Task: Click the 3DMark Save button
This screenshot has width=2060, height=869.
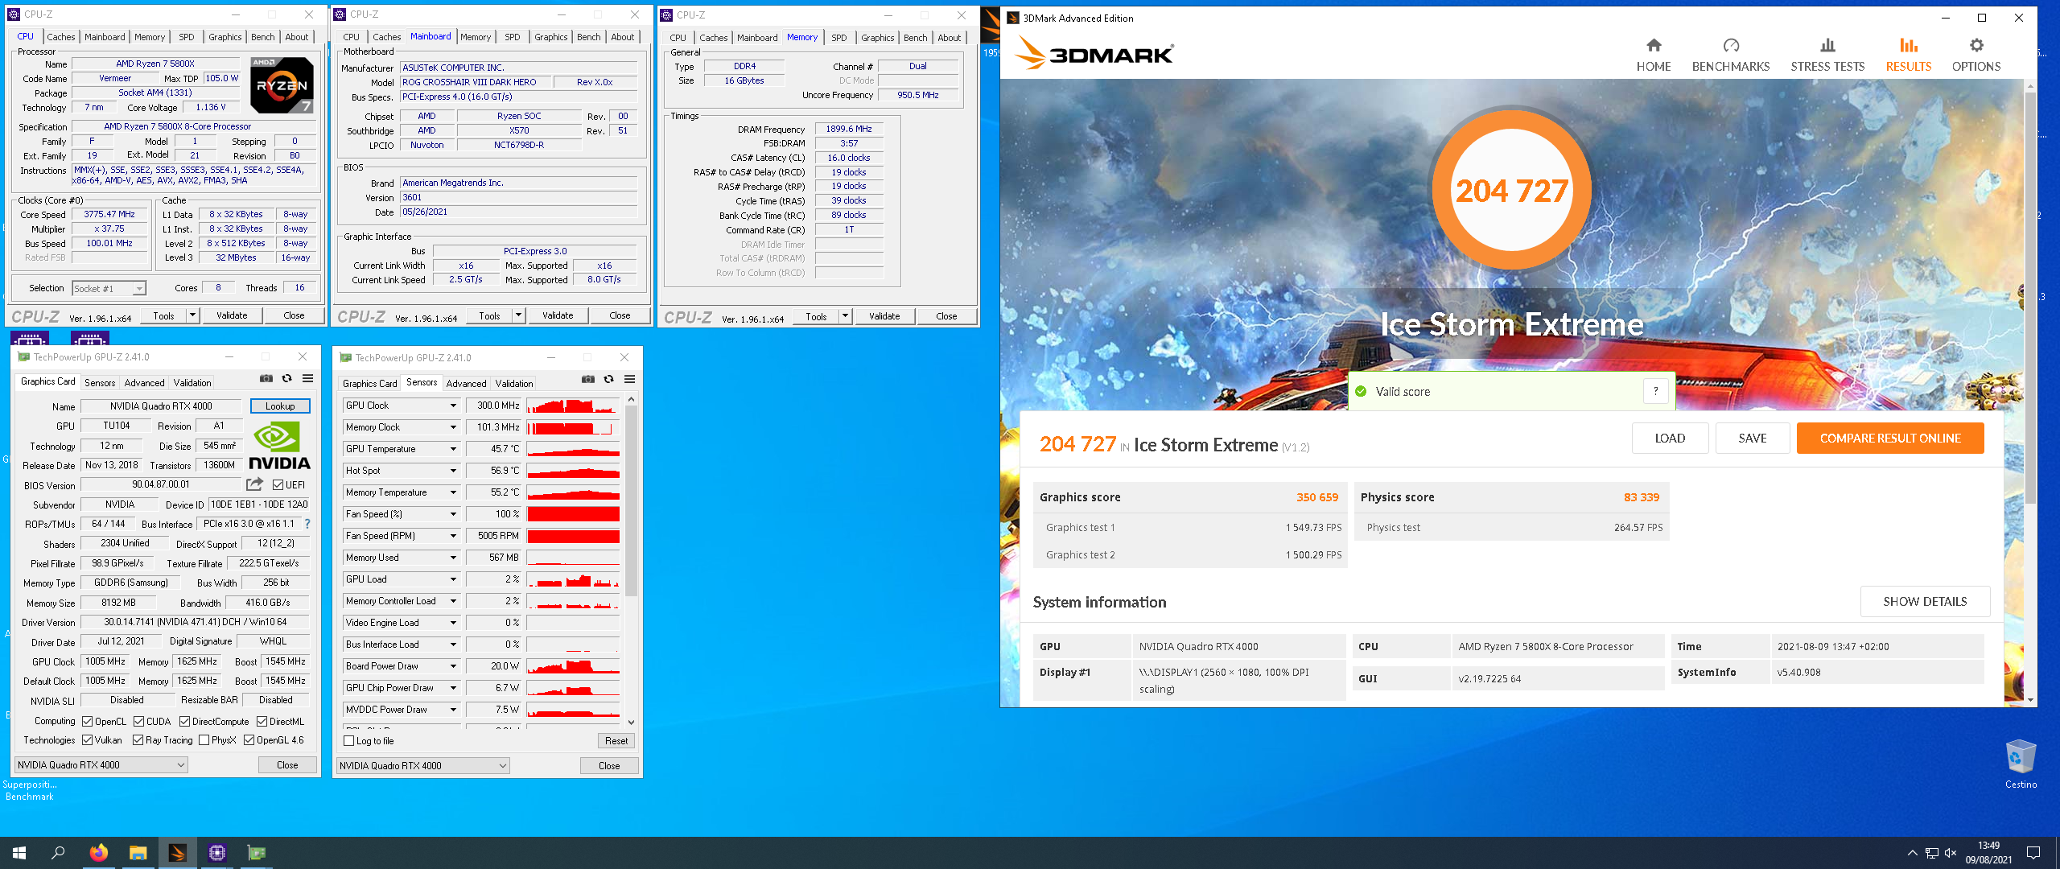Action: click(1753, 439)
